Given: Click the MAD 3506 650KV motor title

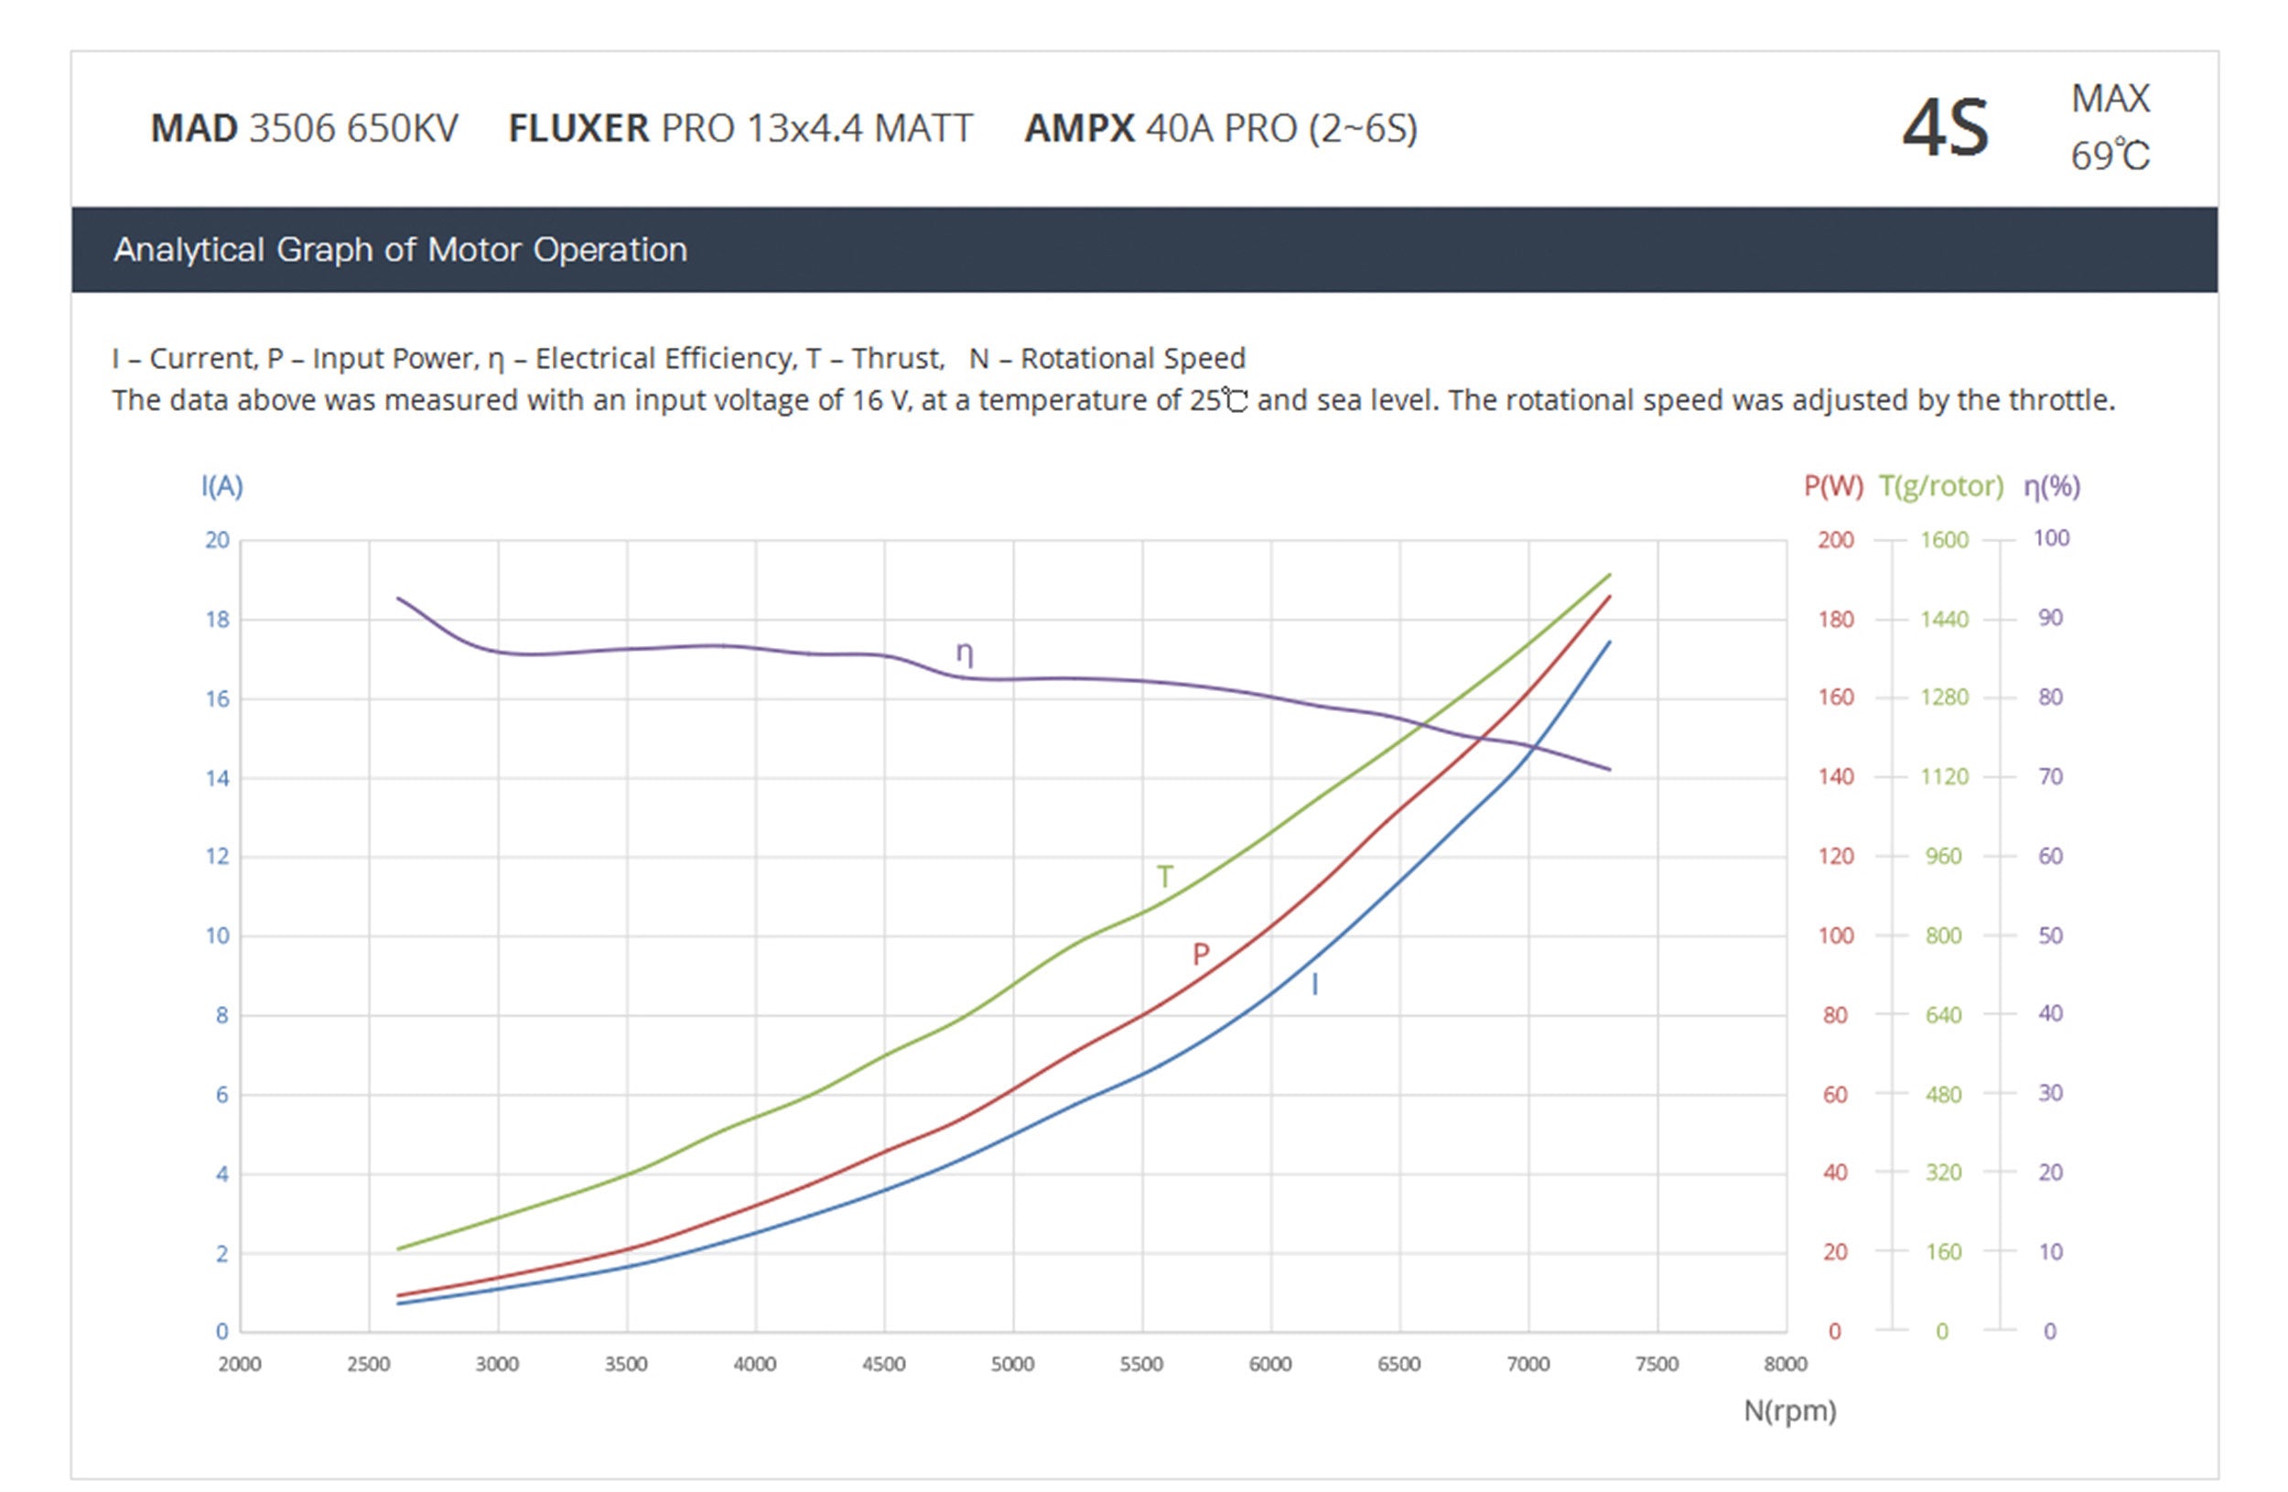Looking at the screenshot, I should point(304,128).
